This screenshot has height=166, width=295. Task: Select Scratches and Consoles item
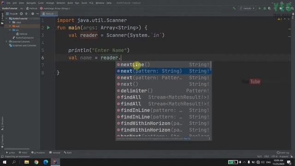pos(23,45)
